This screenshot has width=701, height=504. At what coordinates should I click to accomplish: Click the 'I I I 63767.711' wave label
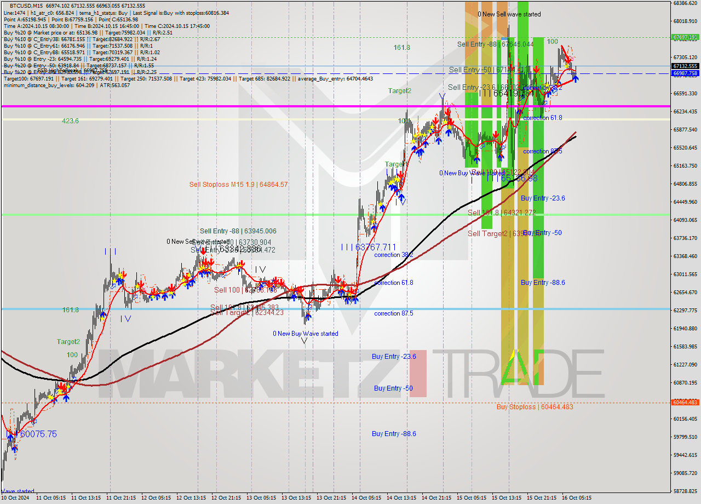coord(368,247)
